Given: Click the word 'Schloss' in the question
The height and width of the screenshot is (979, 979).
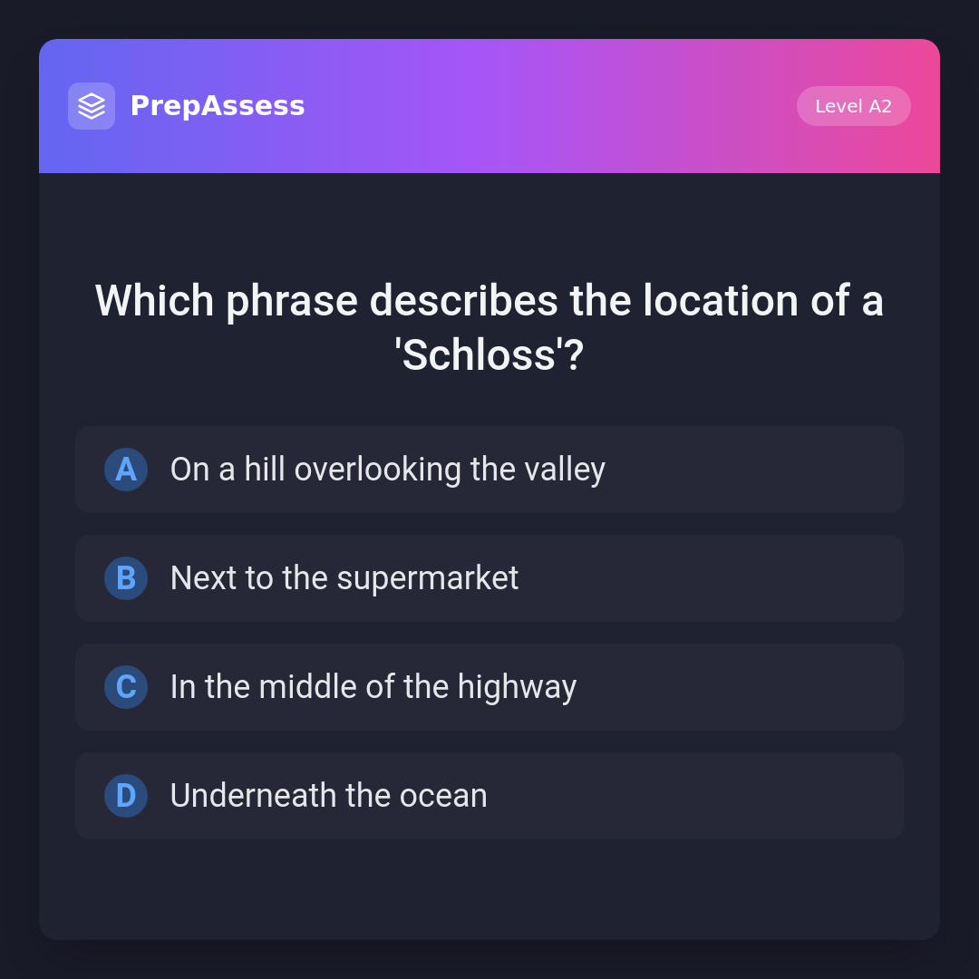Looking at the screenshot, I should (479, 355).
